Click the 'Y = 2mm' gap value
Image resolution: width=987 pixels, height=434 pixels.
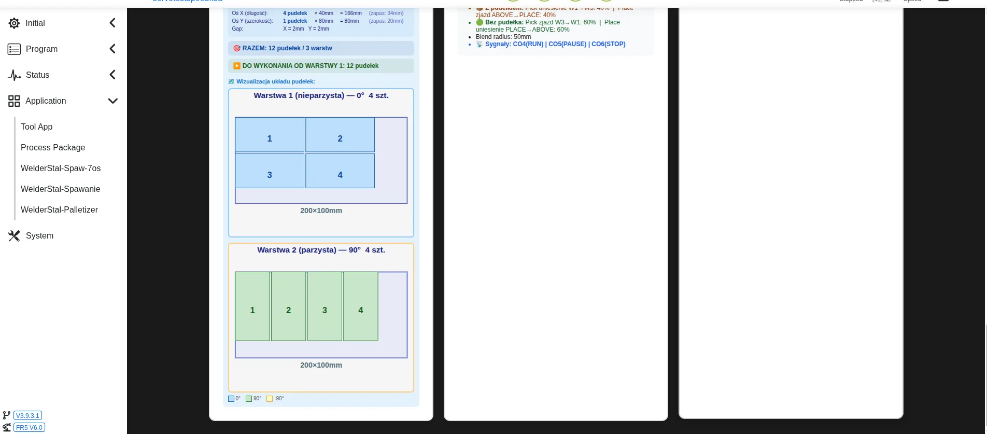click(x=319, y=29)
